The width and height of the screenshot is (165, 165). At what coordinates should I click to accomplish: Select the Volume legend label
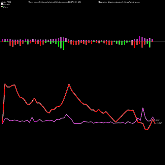6,5
